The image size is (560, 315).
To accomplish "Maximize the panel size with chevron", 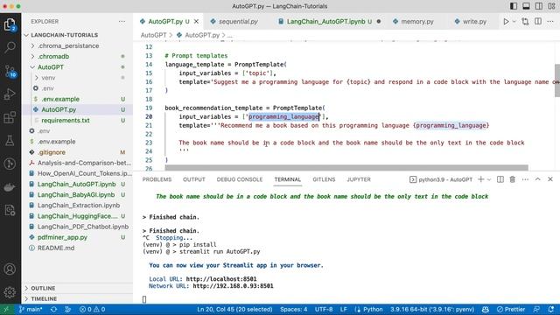I will [538, 179].
